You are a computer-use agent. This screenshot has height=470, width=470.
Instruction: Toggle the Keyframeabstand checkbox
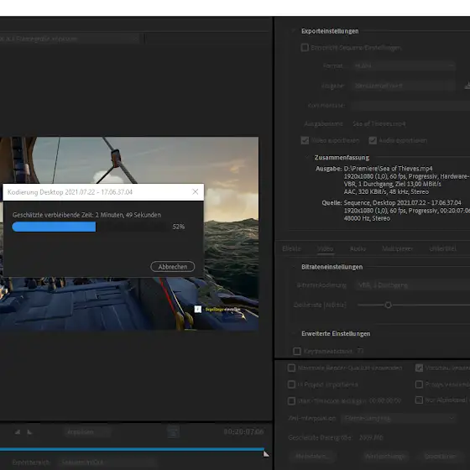coord(297,351)
